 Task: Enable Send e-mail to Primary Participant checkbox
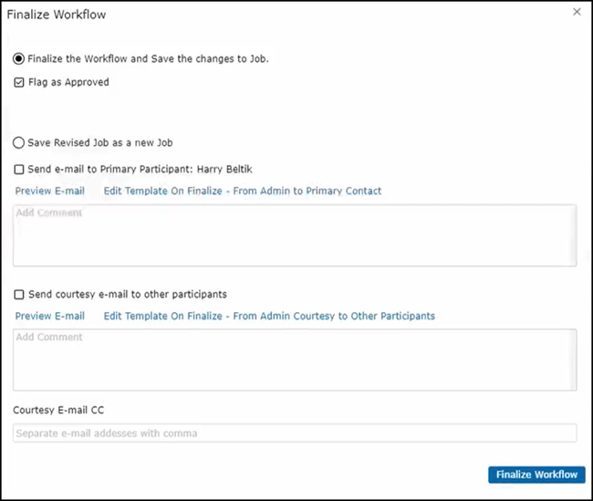19,169
